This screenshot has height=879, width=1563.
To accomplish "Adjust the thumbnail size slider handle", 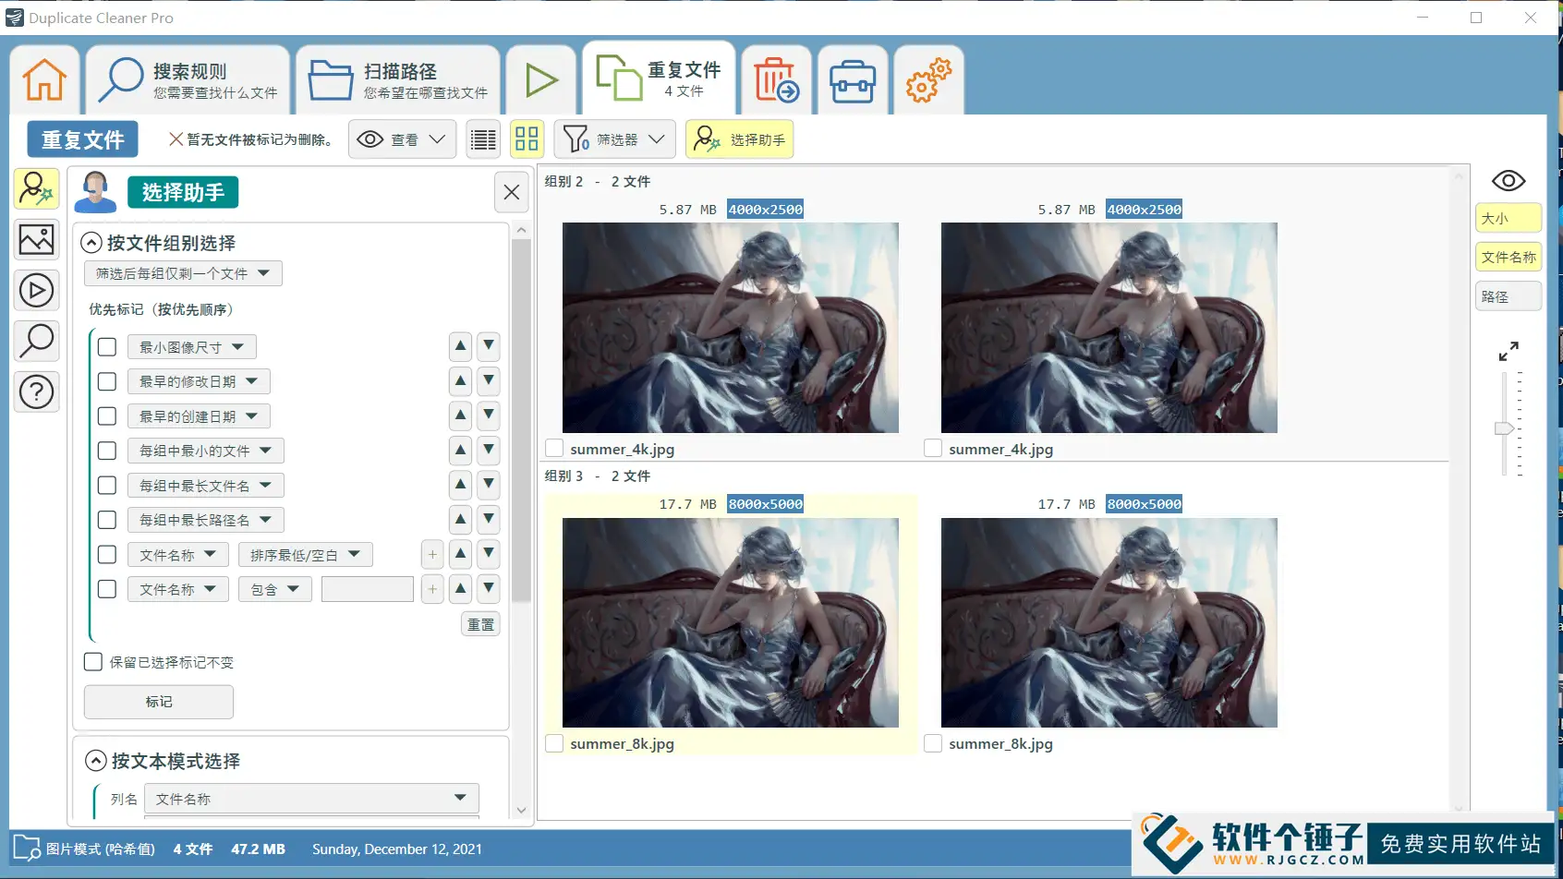I will pyautogui.click(x=1504, y=428).
